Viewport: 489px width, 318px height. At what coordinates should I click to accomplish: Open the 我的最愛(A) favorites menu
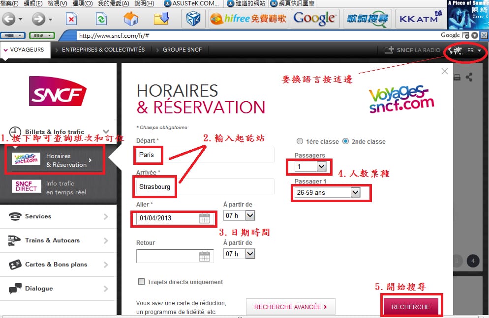click(114, 3)
